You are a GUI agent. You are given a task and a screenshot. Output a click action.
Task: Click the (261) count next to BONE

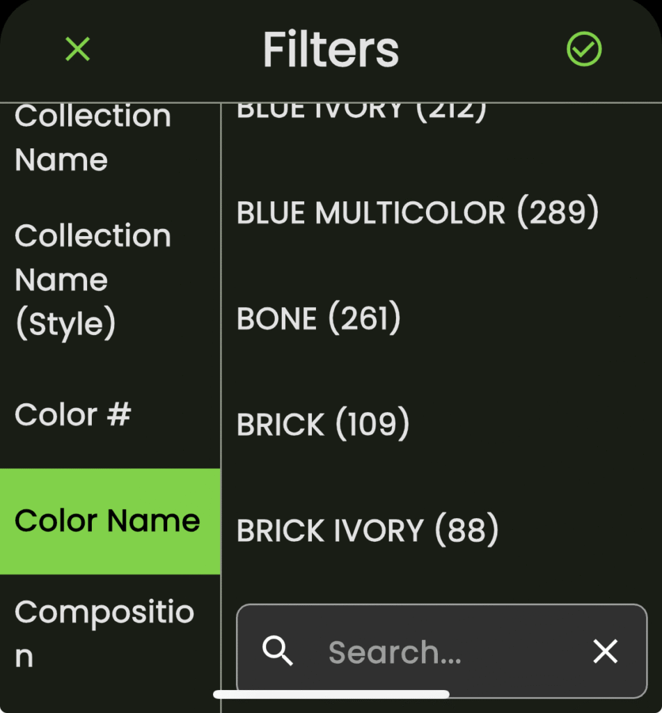[x=364, y=319]
